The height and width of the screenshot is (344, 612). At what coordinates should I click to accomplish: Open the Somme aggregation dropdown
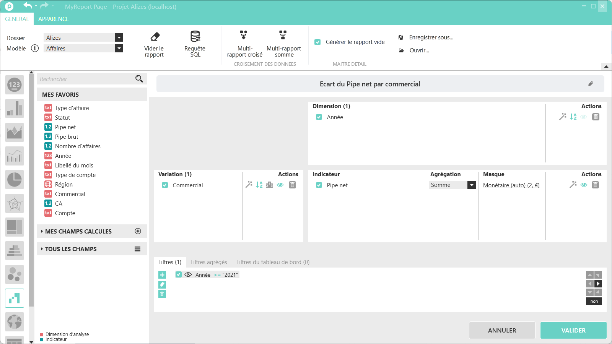472,185
